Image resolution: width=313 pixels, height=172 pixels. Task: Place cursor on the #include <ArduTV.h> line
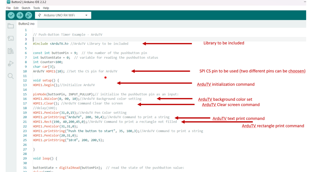(x=51, y=44)
